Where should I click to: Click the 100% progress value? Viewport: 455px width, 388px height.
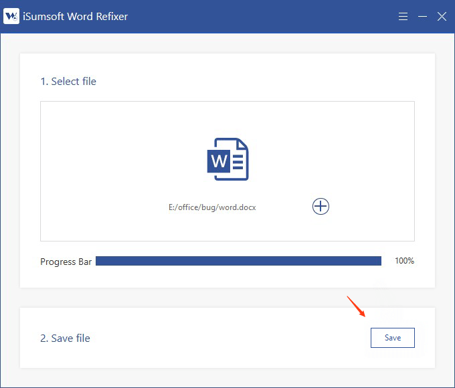(404, 261)
